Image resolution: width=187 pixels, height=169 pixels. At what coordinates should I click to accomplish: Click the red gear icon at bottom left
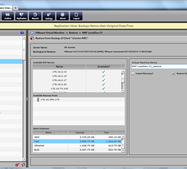17,165
